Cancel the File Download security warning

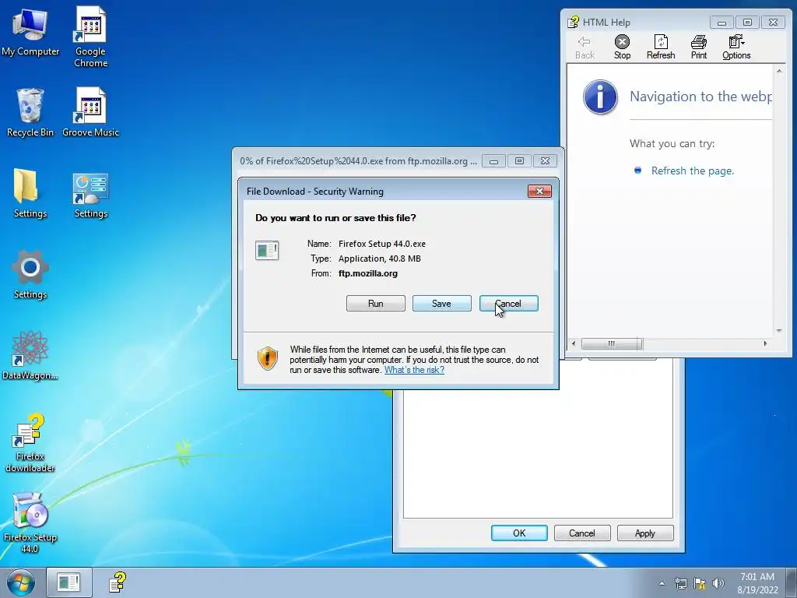(x=509, y=304)
